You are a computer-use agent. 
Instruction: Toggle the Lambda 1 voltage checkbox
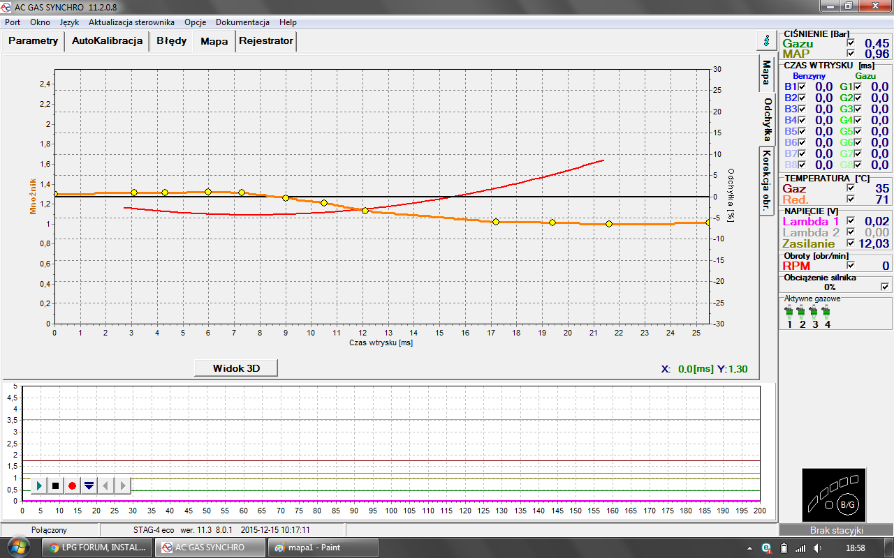click(x=851, y=221)
